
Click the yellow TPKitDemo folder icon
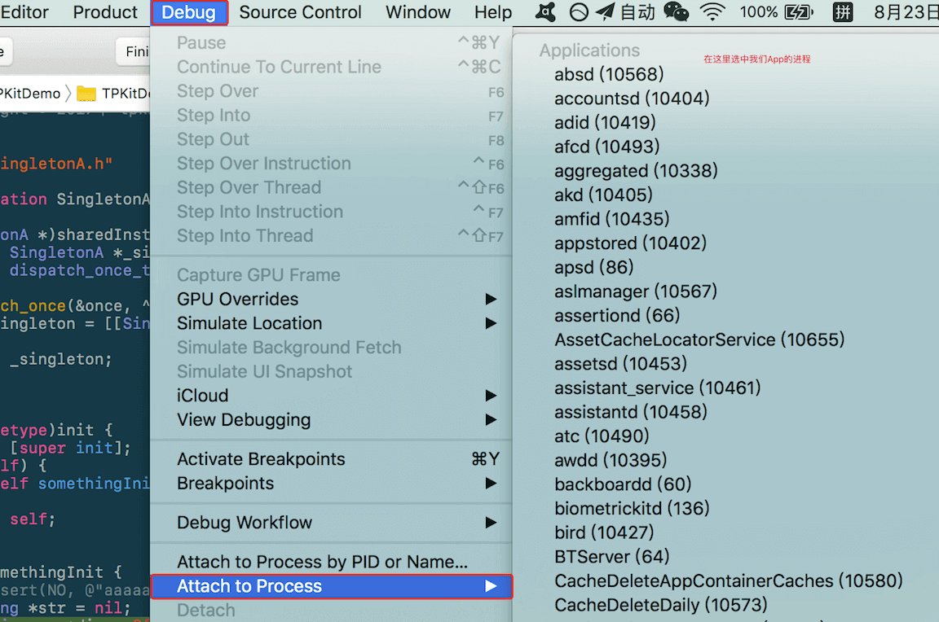(x=86, y=94)
